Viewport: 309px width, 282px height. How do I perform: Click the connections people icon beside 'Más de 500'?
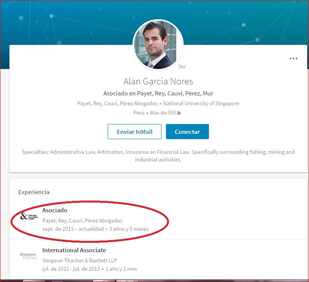(179, 113)
